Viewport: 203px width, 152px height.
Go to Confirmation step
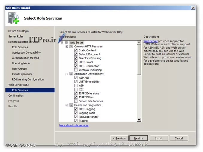16,96
